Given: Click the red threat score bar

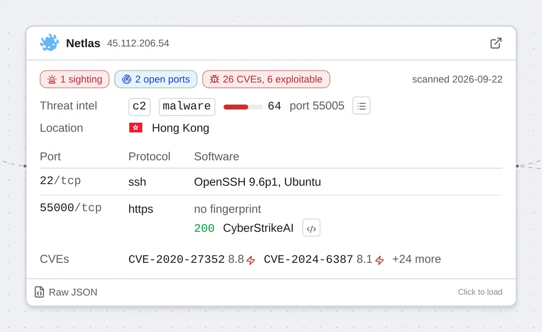Looking at the screenshot, I should (x=243, y=107).
